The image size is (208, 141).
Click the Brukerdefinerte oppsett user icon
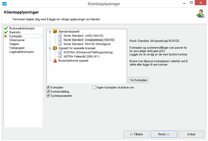(55, 61)
